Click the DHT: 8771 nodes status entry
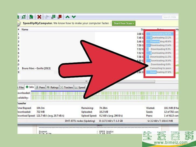 point(80,121)
